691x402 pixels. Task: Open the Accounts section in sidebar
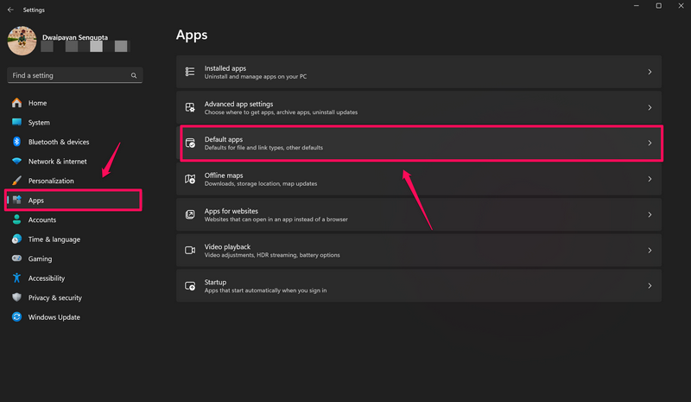(41, 220)
